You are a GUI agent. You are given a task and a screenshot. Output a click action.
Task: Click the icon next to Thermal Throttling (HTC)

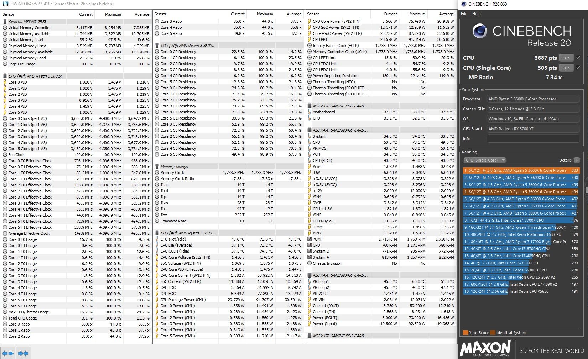click(x=309, y=82)
